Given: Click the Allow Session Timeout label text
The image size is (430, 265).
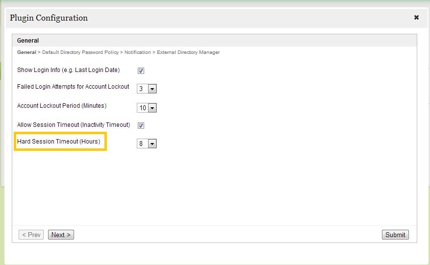Looking at the screenshot, I should [x=74, y=125].
